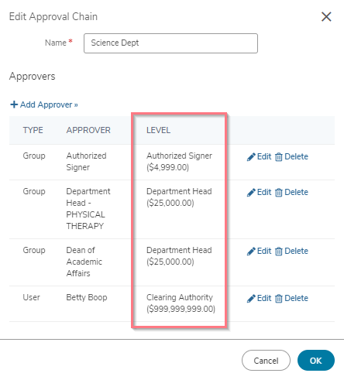The height and width of the screenshot is (380, 344).
Task: Select the Betty Boop approver cell
Action: [x=87, y=297]
